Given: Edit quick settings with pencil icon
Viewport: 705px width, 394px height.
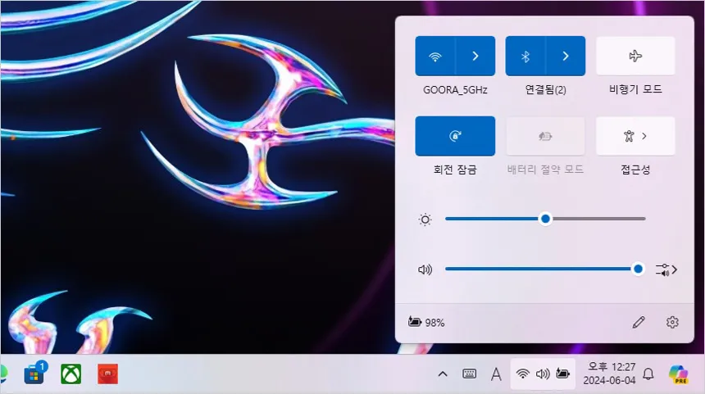Looking at the screenshot, I should (x=639, y=322).
